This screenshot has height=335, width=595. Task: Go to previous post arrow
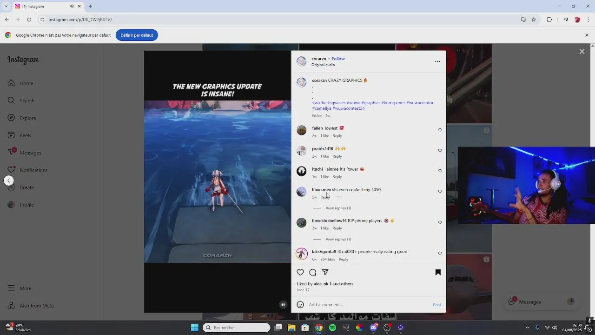[9, 181]
